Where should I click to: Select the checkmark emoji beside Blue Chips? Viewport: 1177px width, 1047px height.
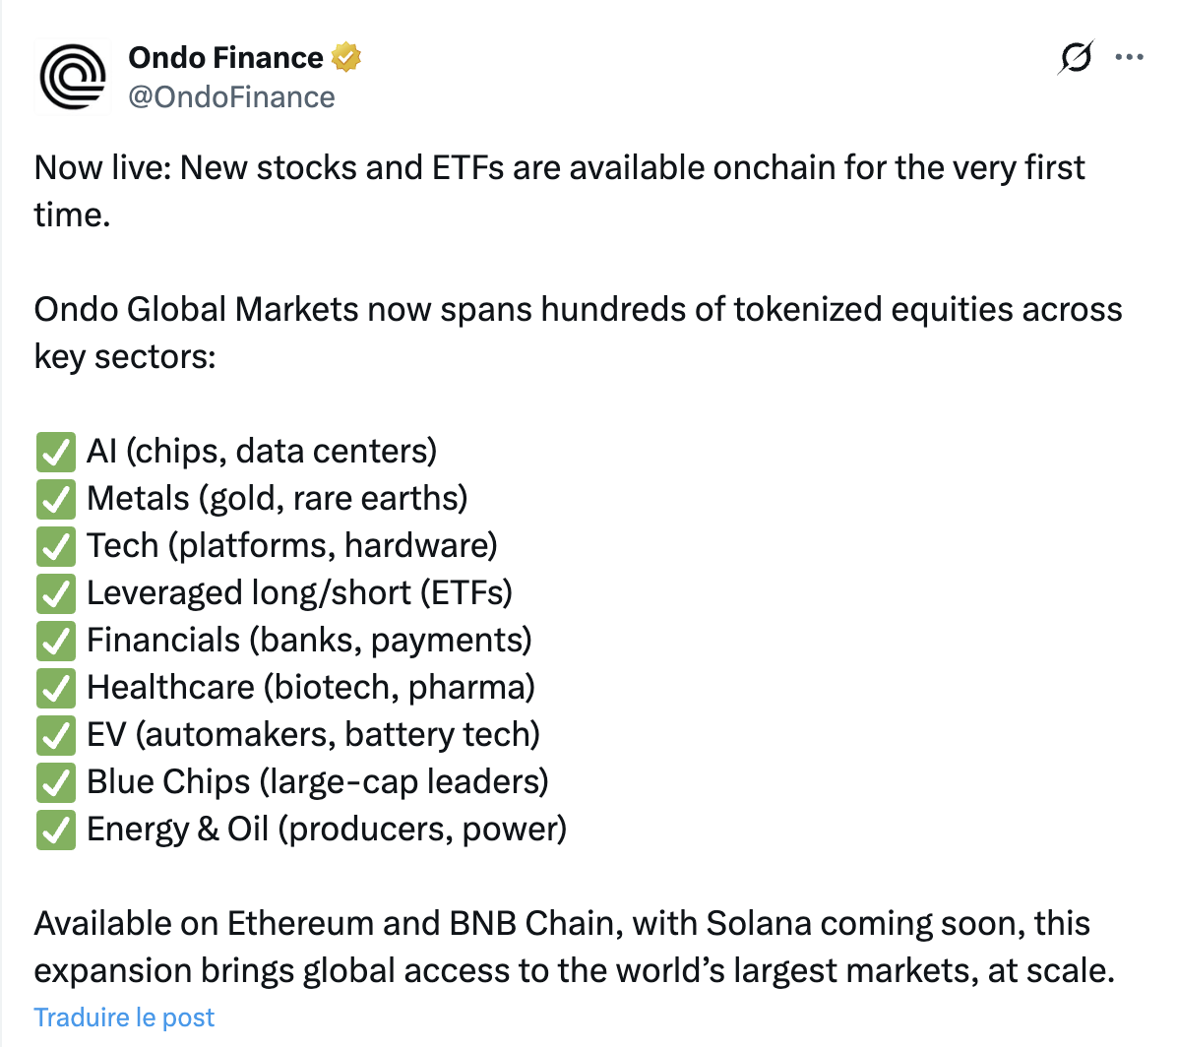coord(56,782)
